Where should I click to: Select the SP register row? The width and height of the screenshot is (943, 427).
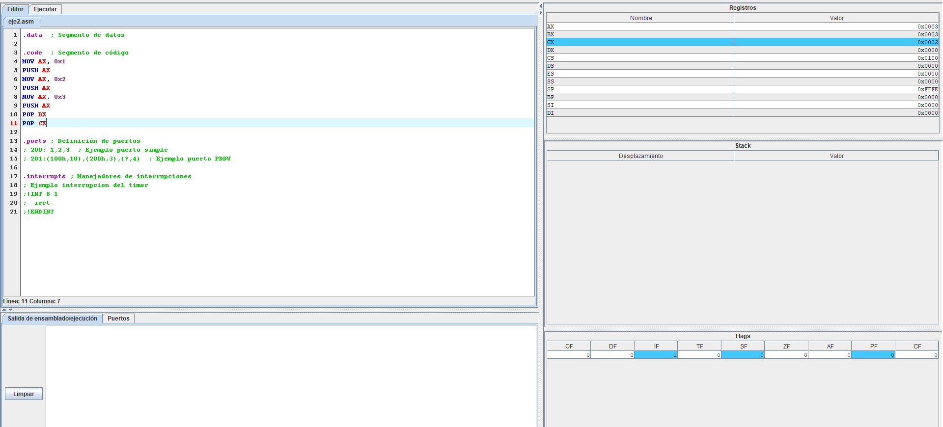click(743, 89)
